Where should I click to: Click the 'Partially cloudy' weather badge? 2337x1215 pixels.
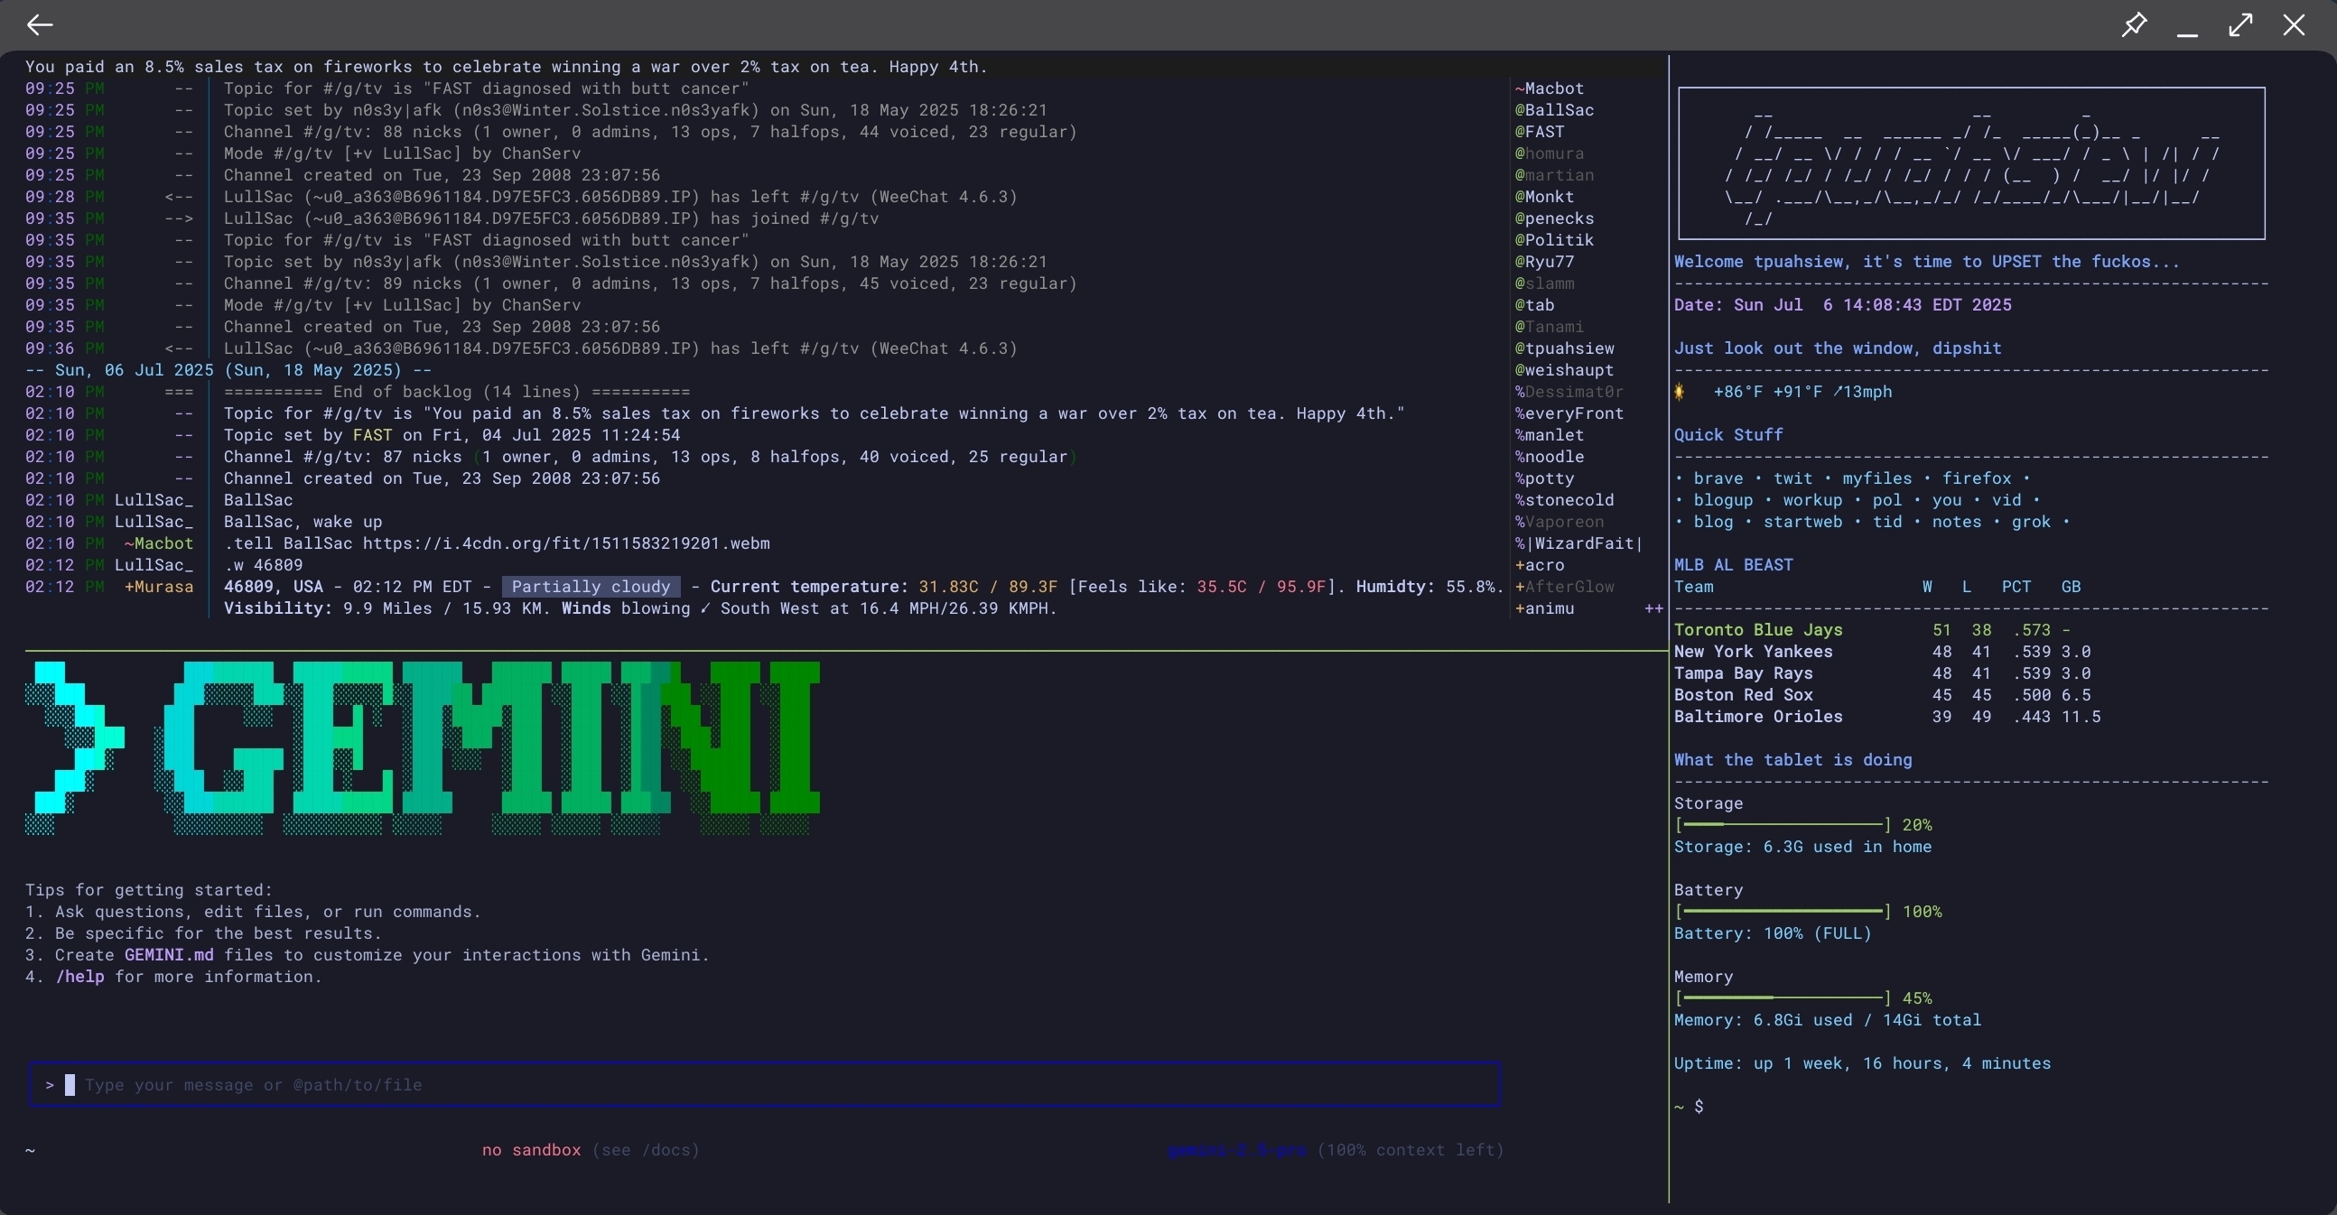(x=591, y=587)
